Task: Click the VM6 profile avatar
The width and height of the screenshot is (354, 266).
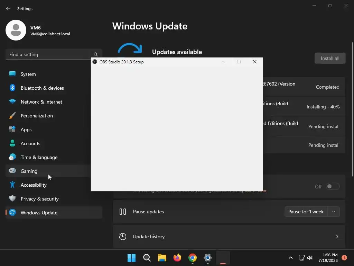Action: pyautogui.click(x=16, y=30)
